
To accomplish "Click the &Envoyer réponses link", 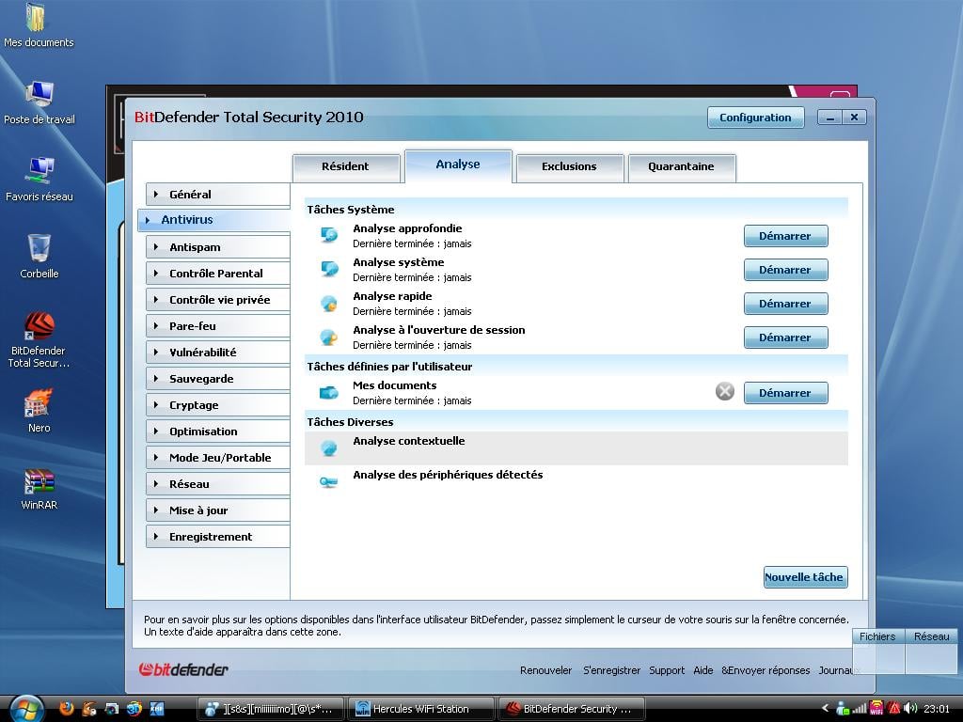I will pyautogui.click(x=766, y=670).
